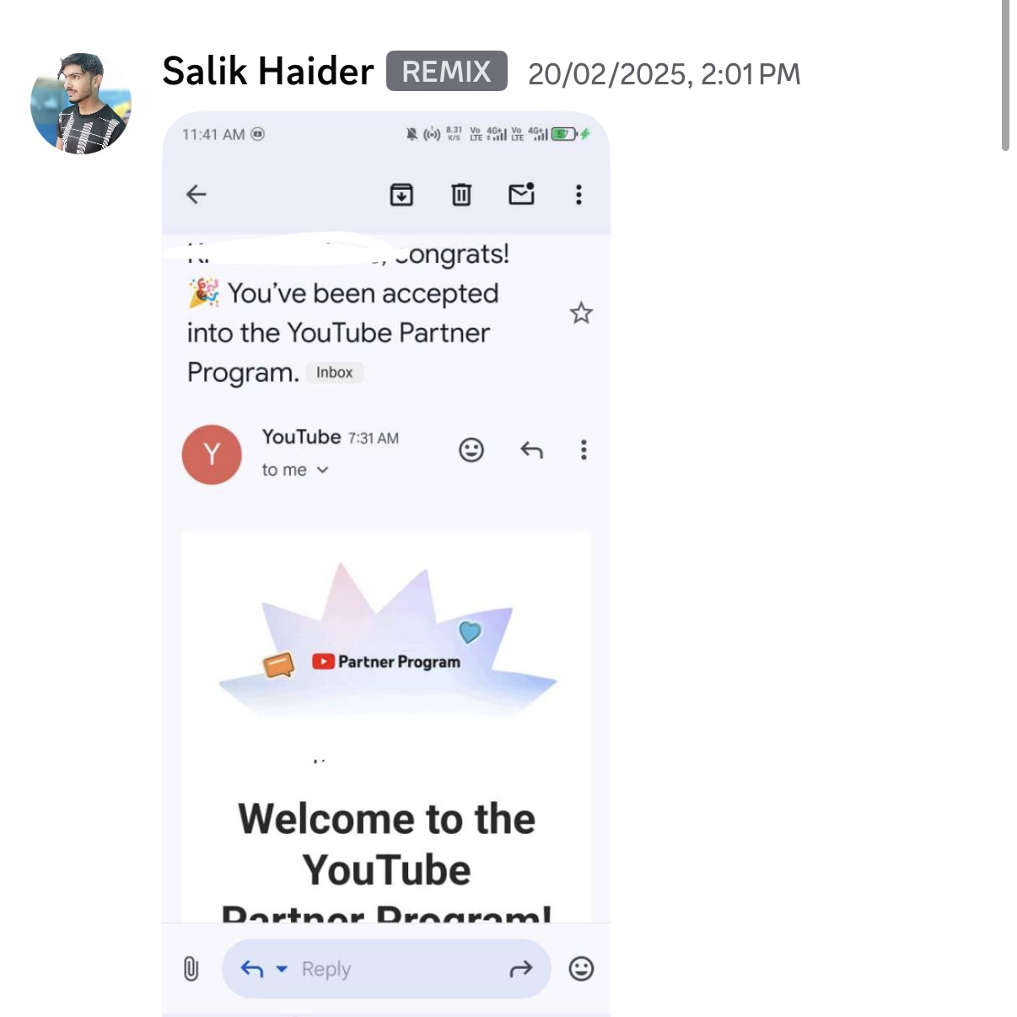
Task: Tap the back arrow in Gmail
Action: tap(196, 195)
